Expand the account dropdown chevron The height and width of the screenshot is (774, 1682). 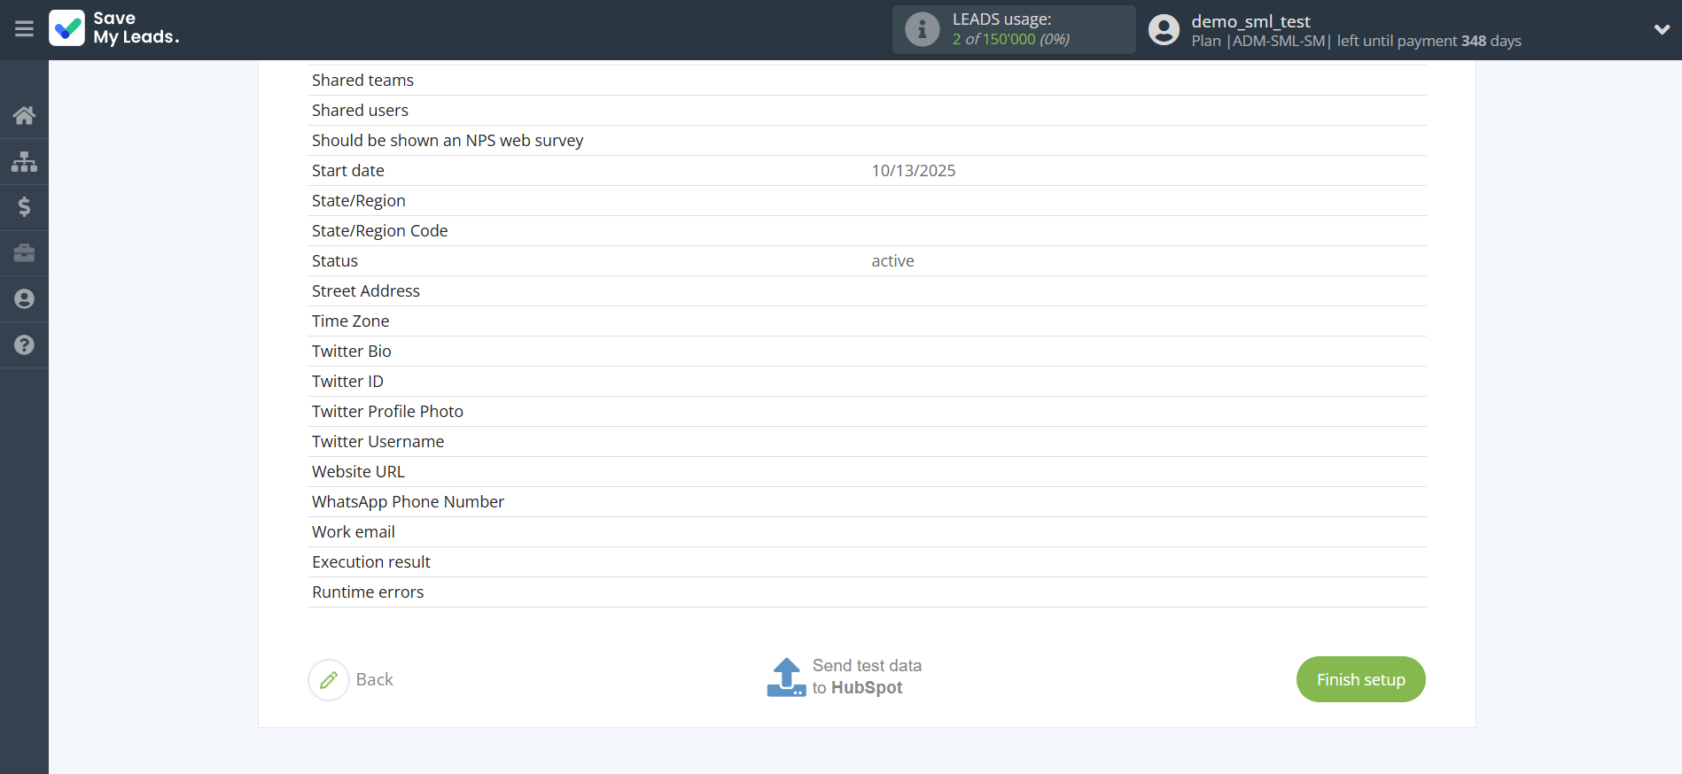tap(1662, 29)
